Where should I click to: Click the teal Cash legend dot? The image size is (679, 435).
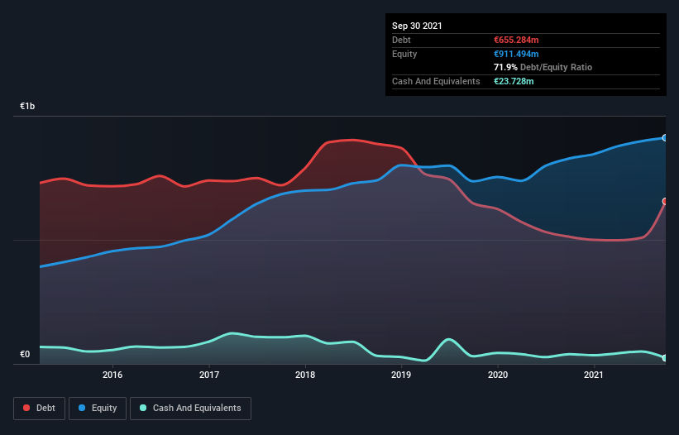point(143,408)
